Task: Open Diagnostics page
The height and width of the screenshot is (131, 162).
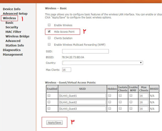Action: click(12, 50)
